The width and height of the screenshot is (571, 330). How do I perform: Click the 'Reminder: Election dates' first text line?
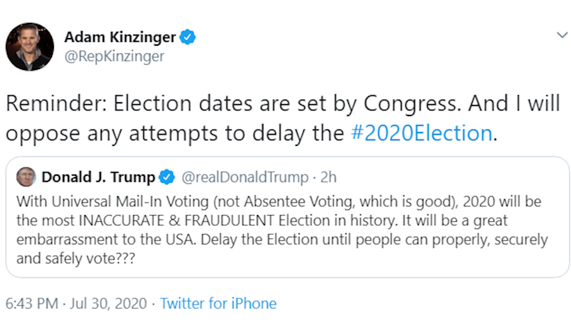(x=283, y=104)
